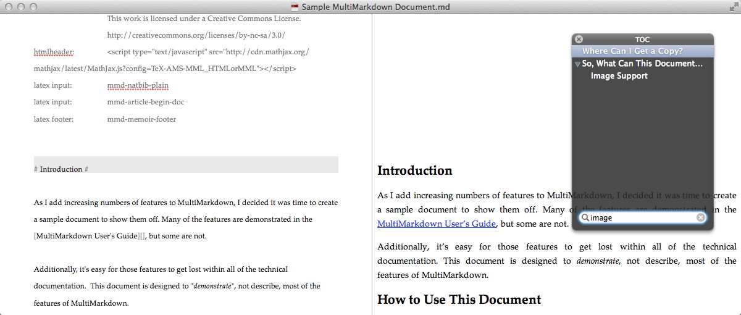Image resolution: width=741 pixels, height=315 pixels.
Task: Click 'This work is licensed under a Creative Commons' line
Action: pyautogui.click(x=204, y=19)
